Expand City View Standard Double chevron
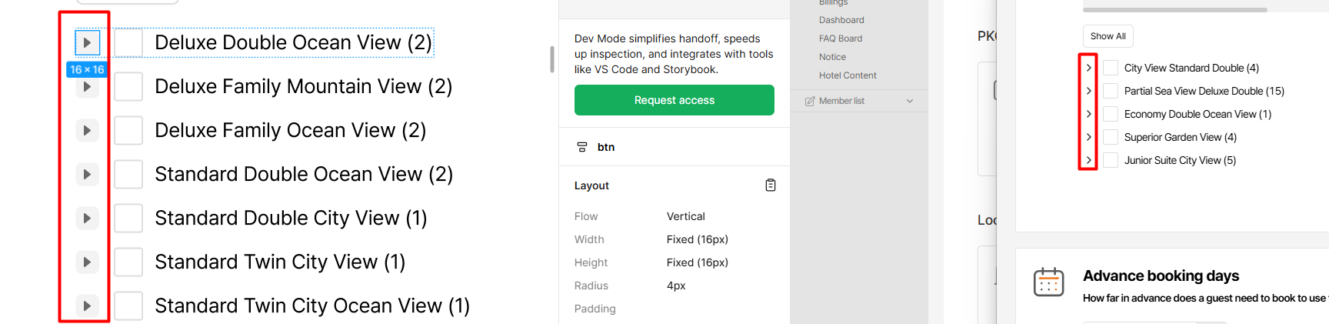Screen dimensions: 1329x324 click(x=1088, y=68)
